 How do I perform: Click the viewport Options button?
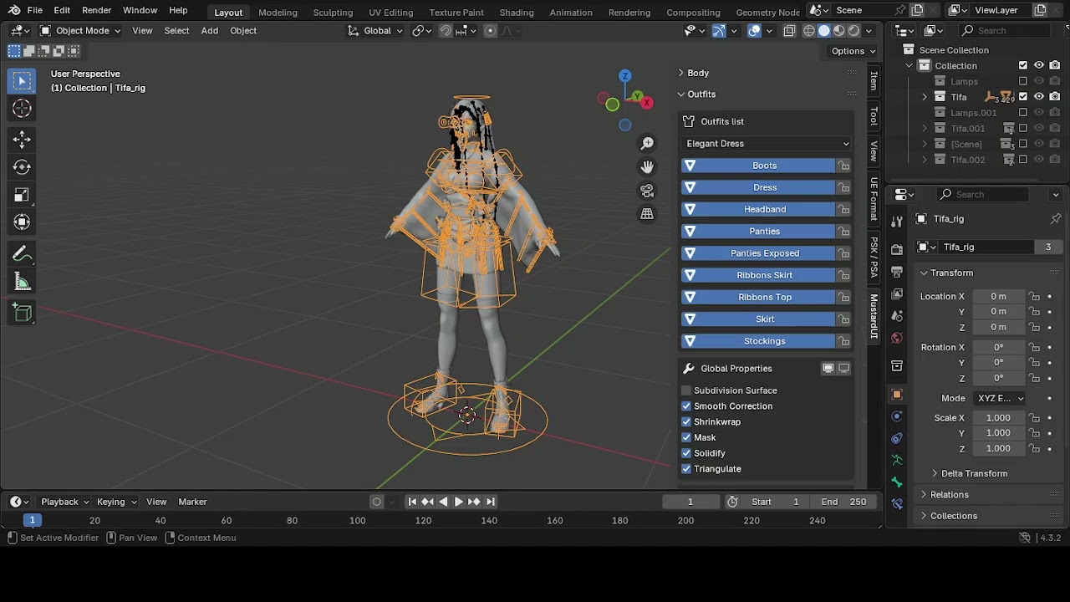[x=853, y=51]
